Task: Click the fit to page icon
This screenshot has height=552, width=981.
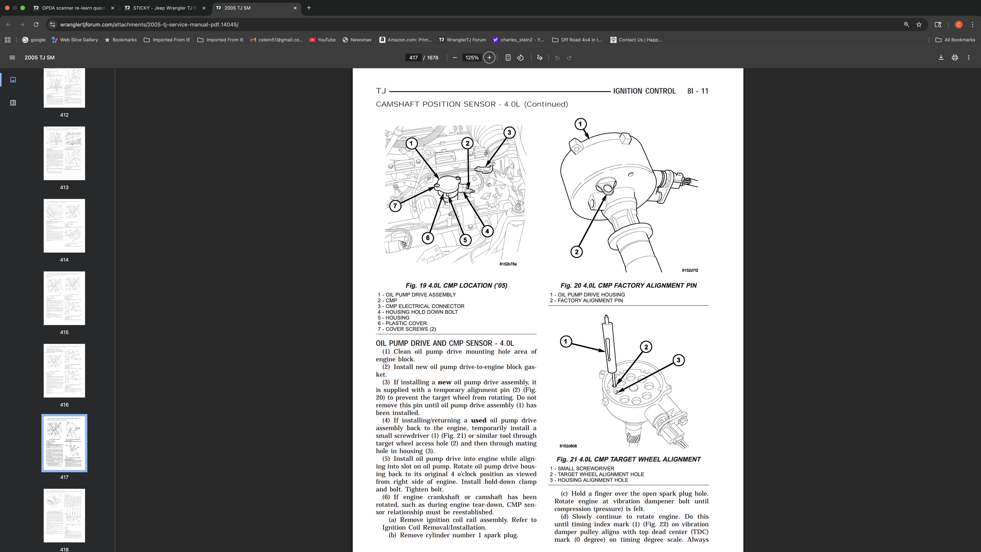Action: pyautogui.click(x=508, y=58)
